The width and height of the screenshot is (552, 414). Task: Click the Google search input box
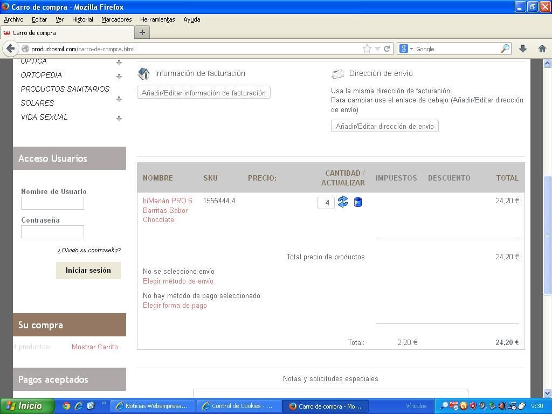pyautogui.click(x=457, y=49)
